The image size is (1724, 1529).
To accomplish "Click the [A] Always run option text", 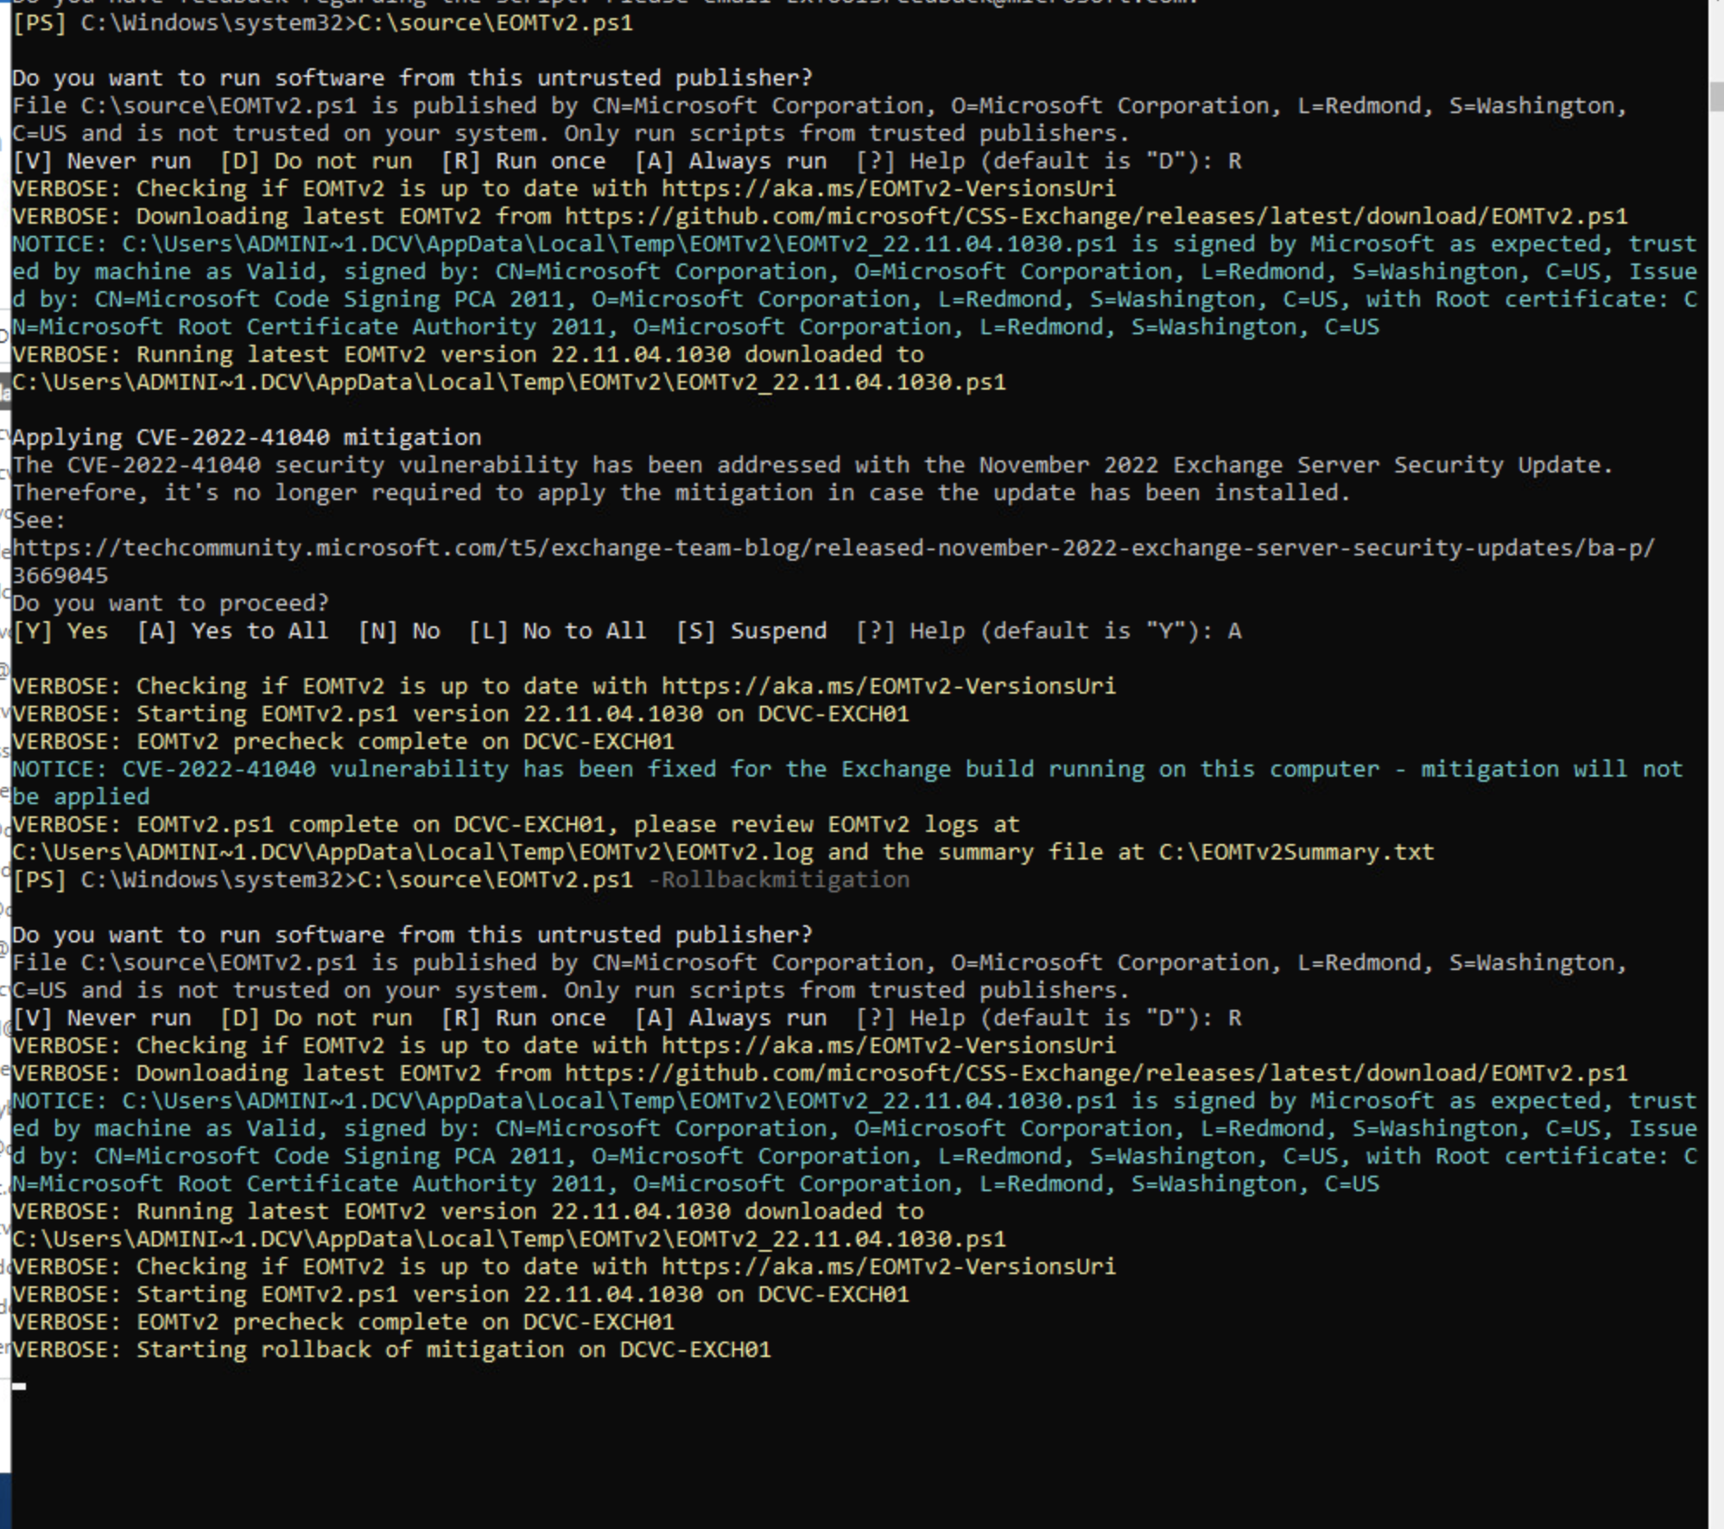I will (x=734, y=161).
